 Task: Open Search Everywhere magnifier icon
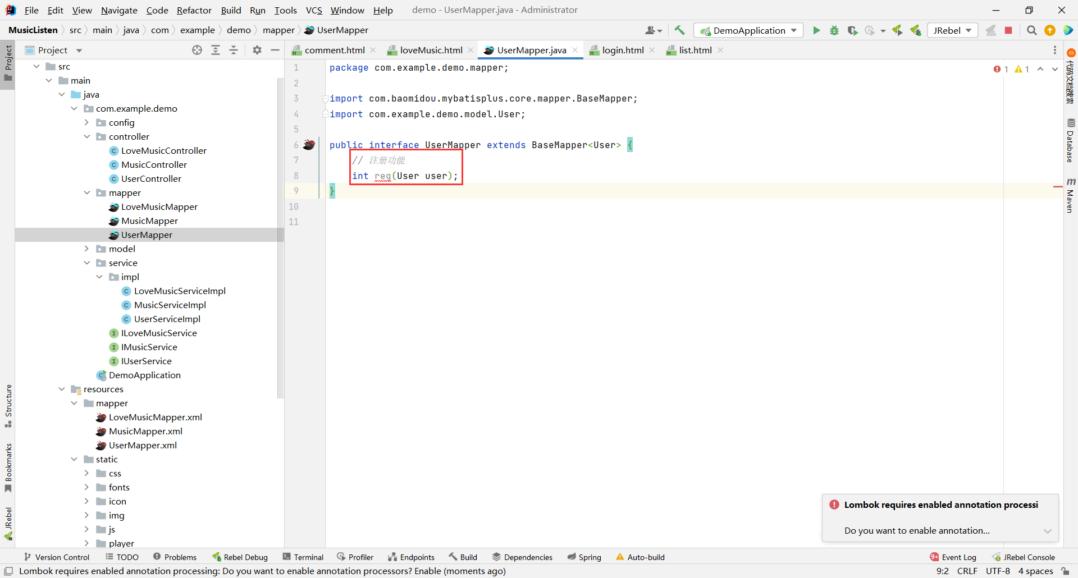click(1031, 30)
